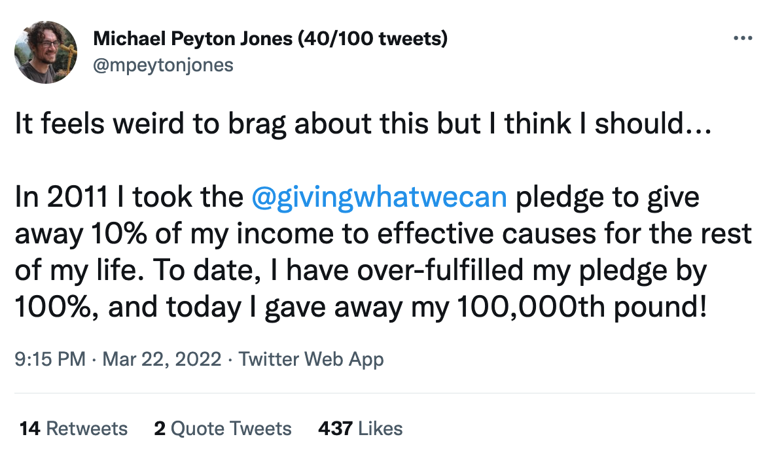Click the Mar 22, 2022 date
This screenshot has height=458, width=767.
(x=162, y=359)
